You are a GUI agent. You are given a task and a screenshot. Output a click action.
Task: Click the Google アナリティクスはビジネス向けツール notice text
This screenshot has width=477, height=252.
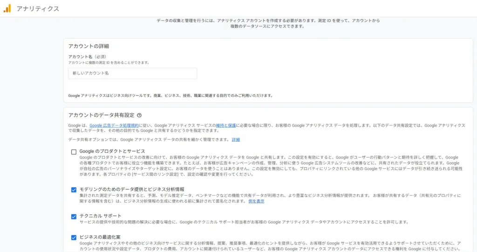coord(170,95)
